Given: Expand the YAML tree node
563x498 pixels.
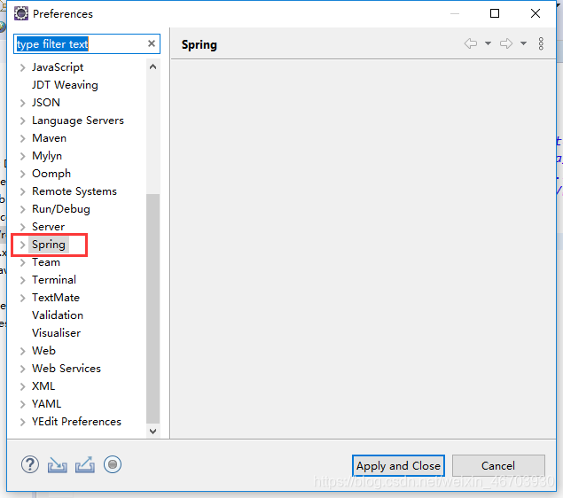Looking at the screenshot, I should click(23, 404).
